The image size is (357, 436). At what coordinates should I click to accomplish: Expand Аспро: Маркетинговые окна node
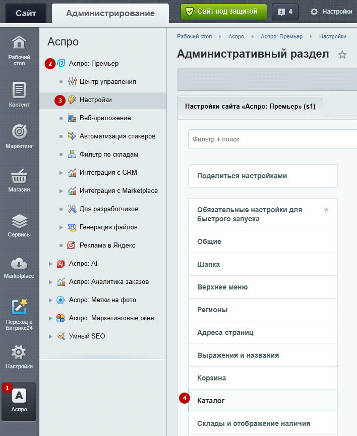click(x=50, y=318)
